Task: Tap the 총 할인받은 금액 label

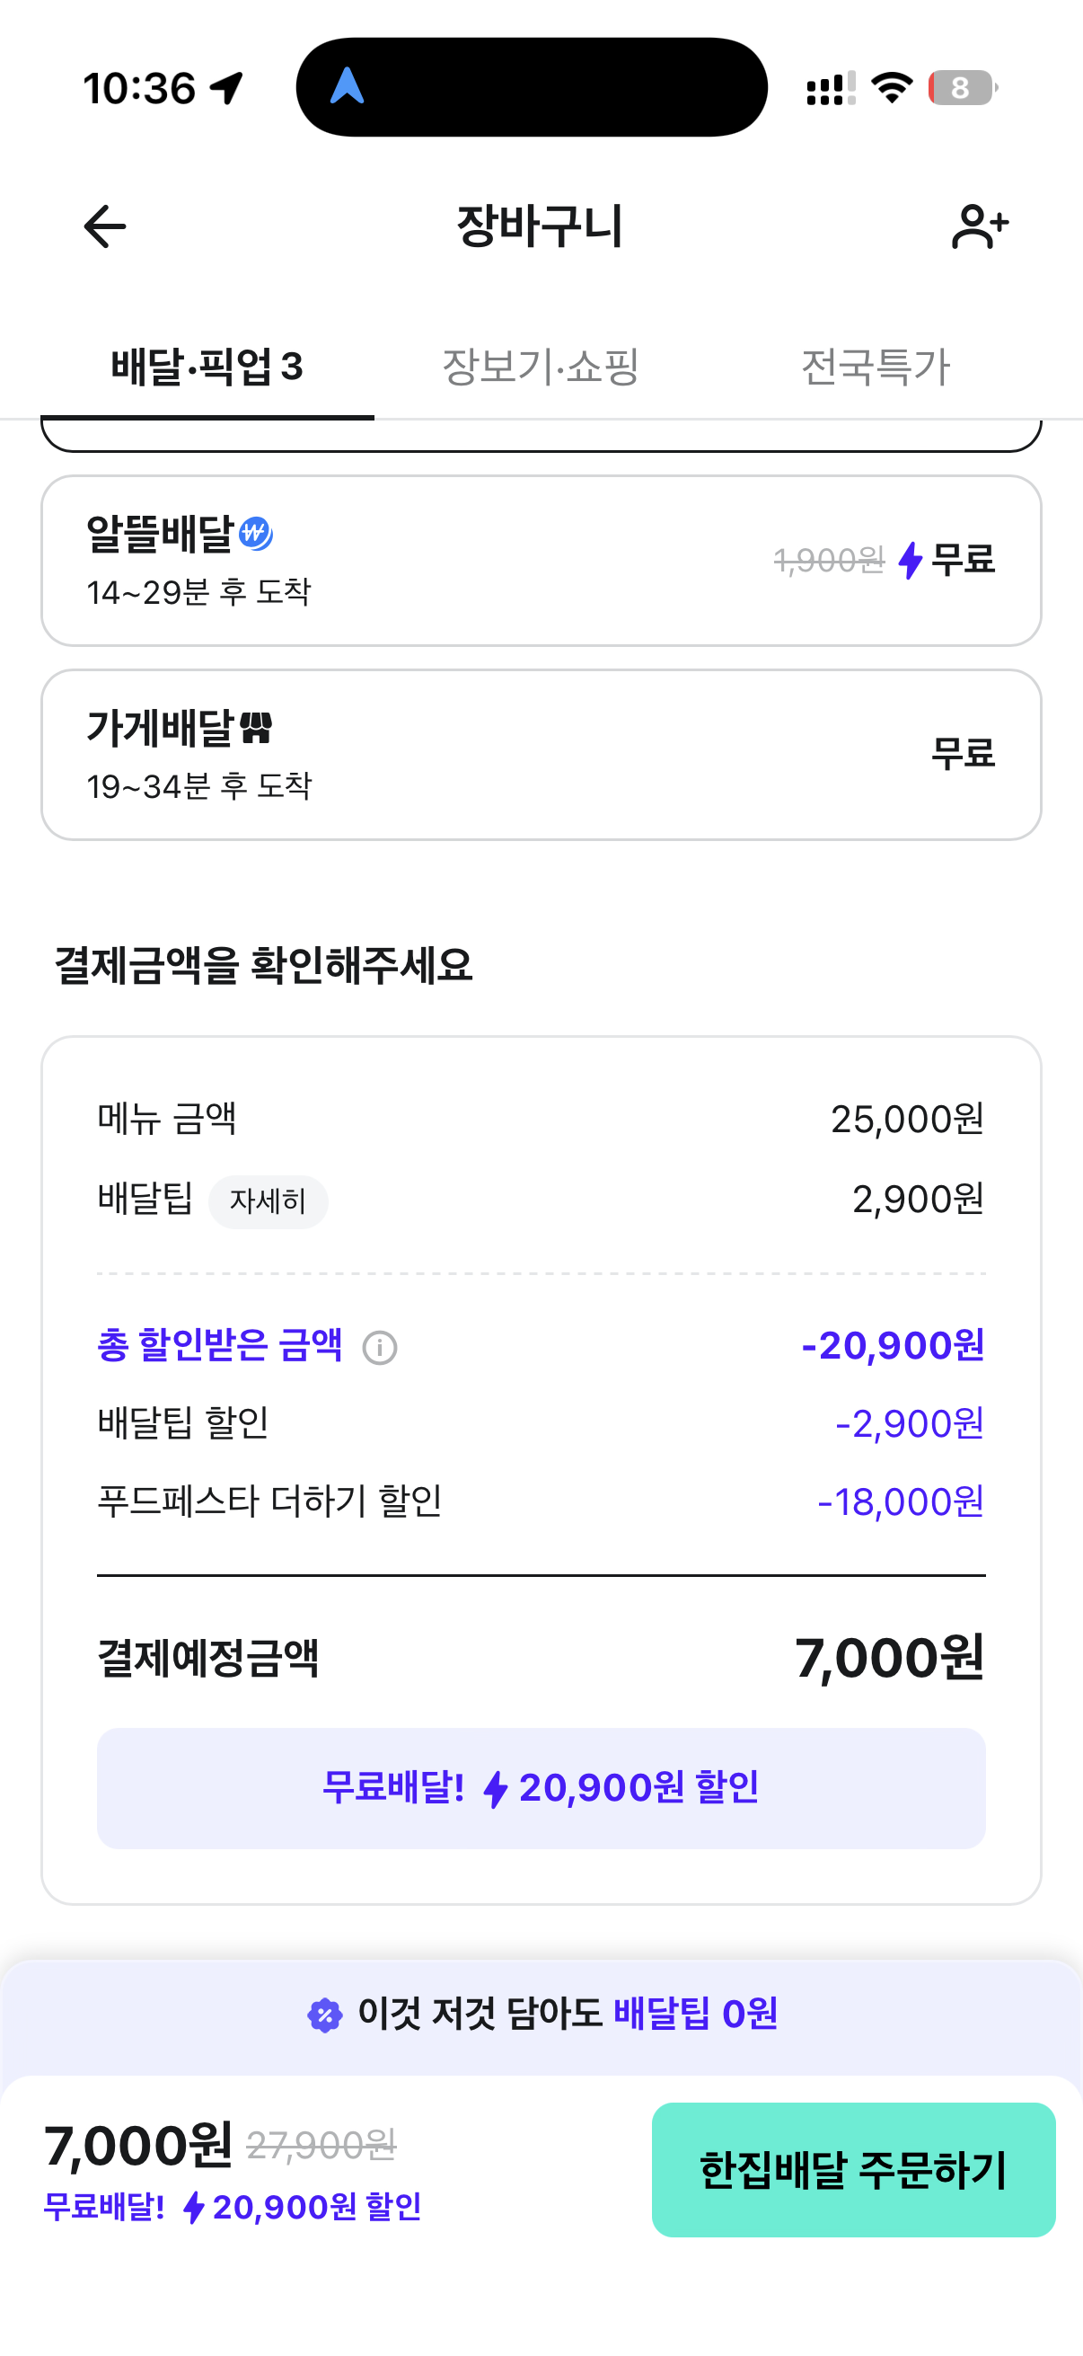Action: 220,1345
